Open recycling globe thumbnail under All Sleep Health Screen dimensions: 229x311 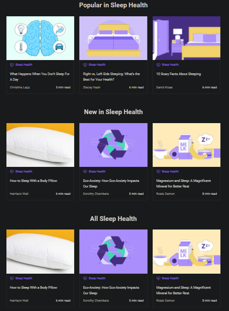pyautogui.click(x=113, y=251)
